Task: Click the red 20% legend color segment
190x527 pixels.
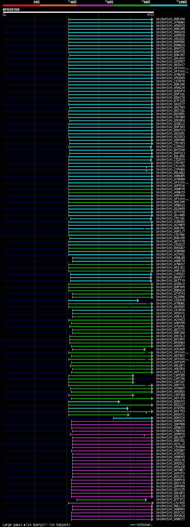Action: (21, 5)
